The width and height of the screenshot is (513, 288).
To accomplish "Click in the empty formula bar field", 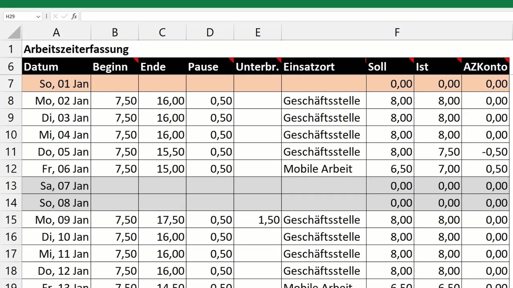I will (296, 16).
